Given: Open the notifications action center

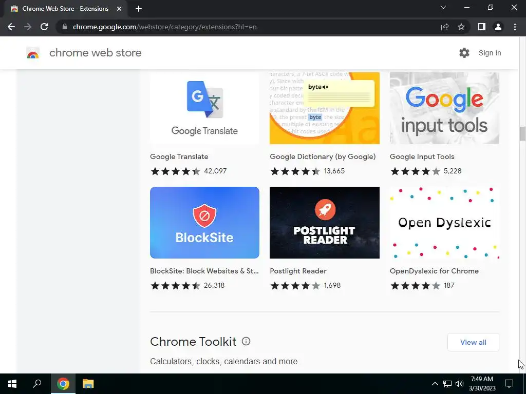Looking at the screenshot, I should tap(509, 384).
